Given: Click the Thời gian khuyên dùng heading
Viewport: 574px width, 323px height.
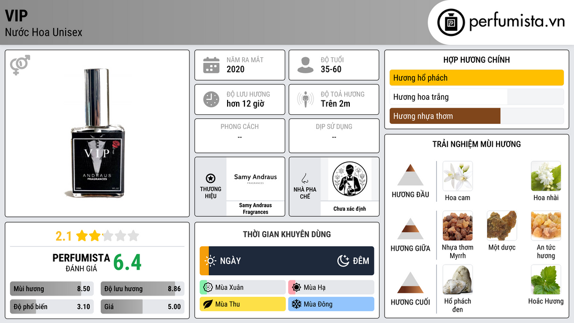Looking at the screenshot, I should tap(287, 234).
